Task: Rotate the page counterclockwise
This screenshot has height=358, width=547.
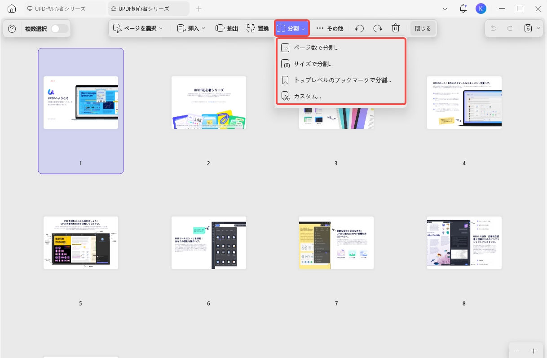Action: click(x=359, y=28)
